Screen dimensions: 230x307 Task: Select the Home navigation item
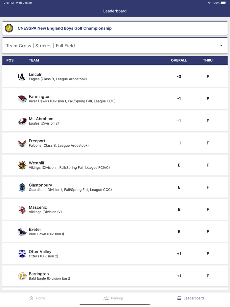click(38, 298)
